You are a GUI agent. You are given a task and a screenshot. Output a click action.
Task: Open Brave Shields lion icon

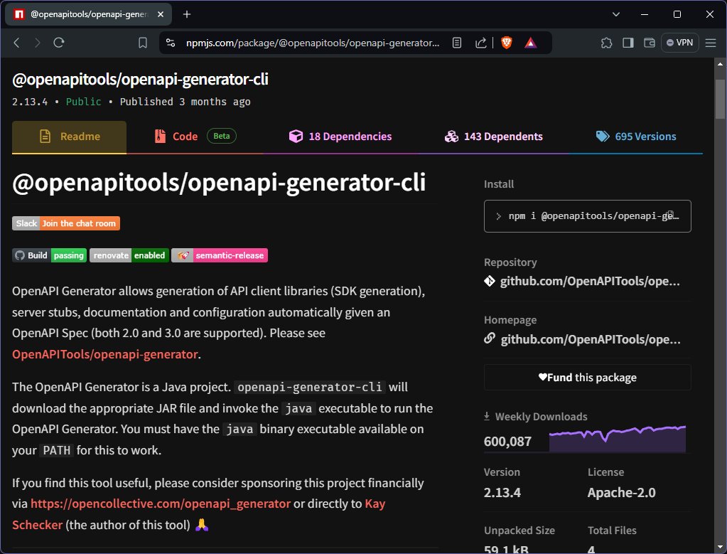pos(506,43)
